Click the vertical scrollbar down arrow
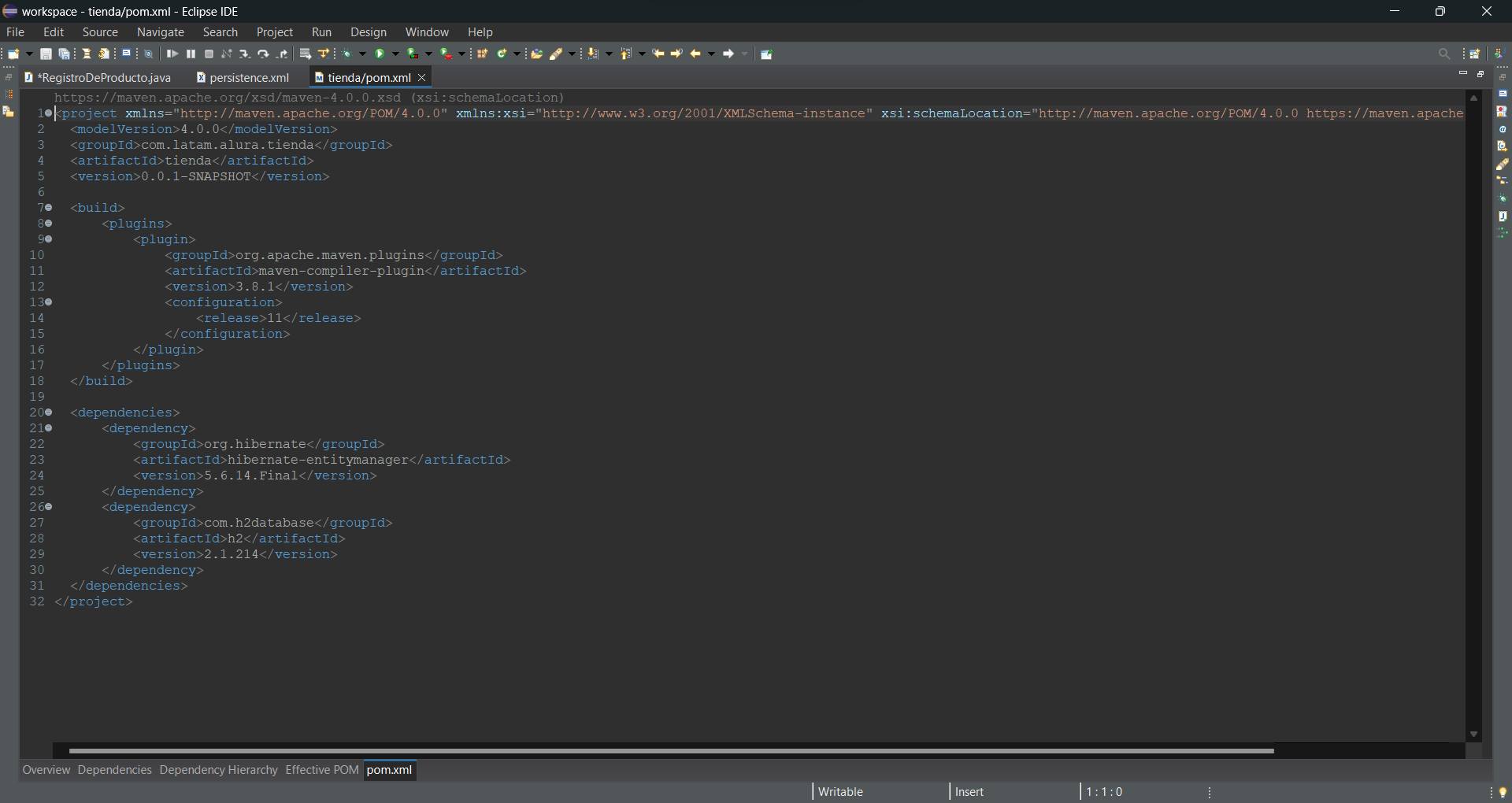Image resolution: width=1512 pixels, height=803 pixels. (x=1473, y=735)
